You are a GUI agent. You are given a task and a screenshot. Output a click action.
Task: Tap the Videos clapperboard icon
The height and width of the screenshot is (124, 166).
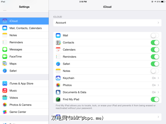click(5, 98)
